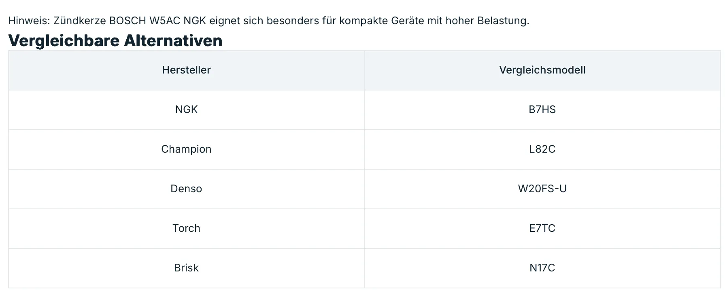Click the N17C model cell
The height and width of the screenshot is (290, 727).
point(542,268)
